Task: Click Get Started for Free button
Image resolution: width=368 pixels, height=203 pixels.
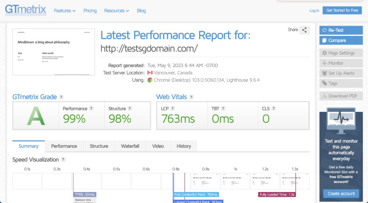Action: pyautogui.click(x=342, y=10)
